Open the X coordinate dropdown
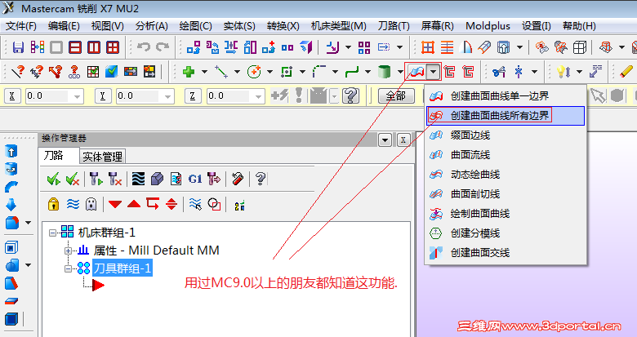 pos(77,96)
